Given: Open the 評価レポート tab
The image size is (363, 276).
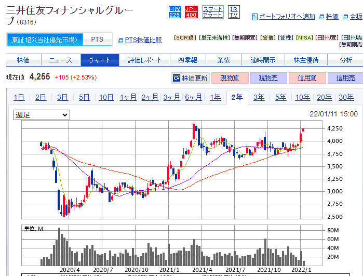Looking at the screenshot, I should [x=145, y=60].
